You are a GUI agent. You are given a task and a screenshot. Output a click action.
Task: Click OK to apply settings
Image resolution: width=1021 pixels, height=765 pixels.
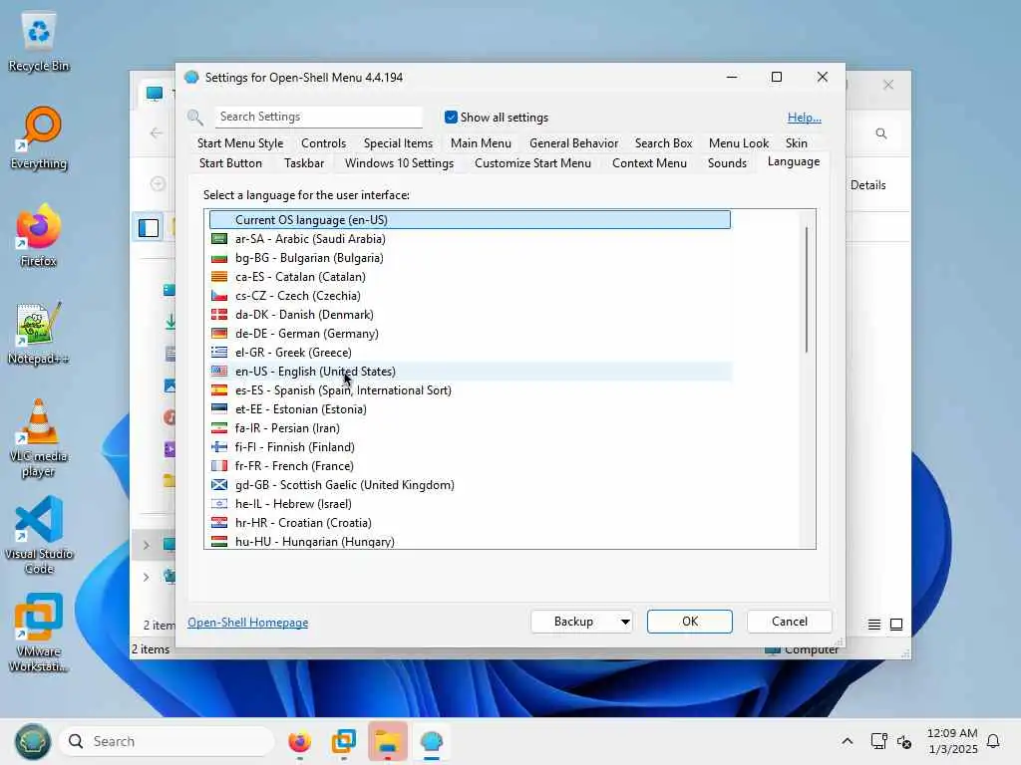point(690,622)
